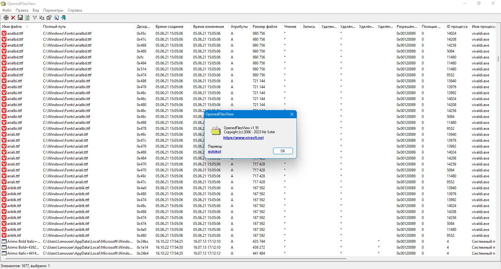This screenshot has height=269, width=501.
Task: Click the file icon of Arimo Bold Italic row
Action: 4,241
